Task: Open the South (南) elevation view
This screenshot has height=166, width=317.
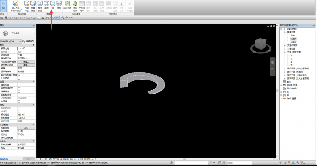Action: coord(292,62)
